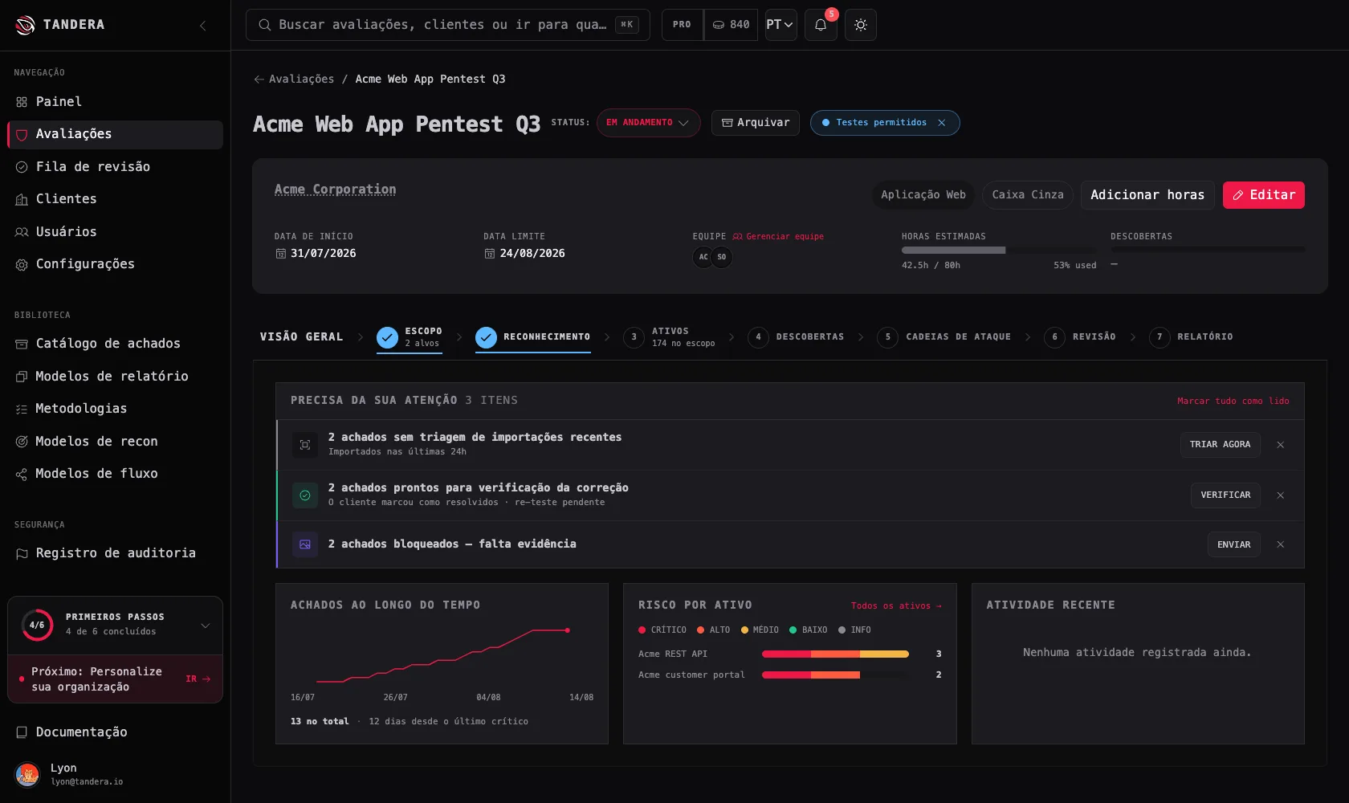1349x803 pixels.
Task: Open Usuários page
Action: pyautogui.click(x=115, y=232)
